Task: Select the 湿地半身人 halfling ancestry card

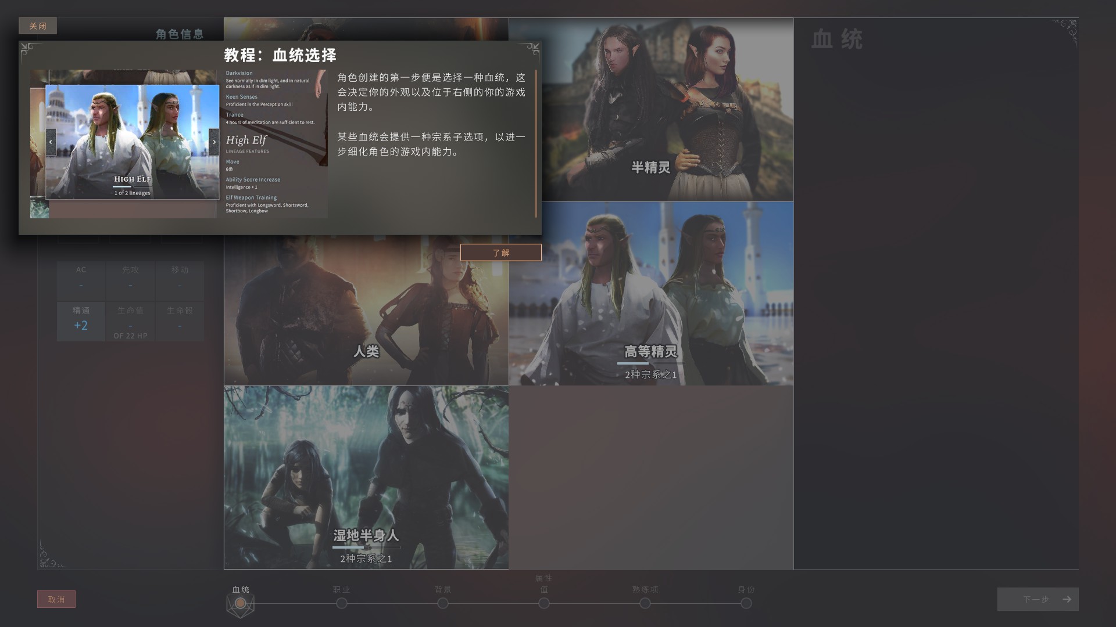Action: point(366,477)
